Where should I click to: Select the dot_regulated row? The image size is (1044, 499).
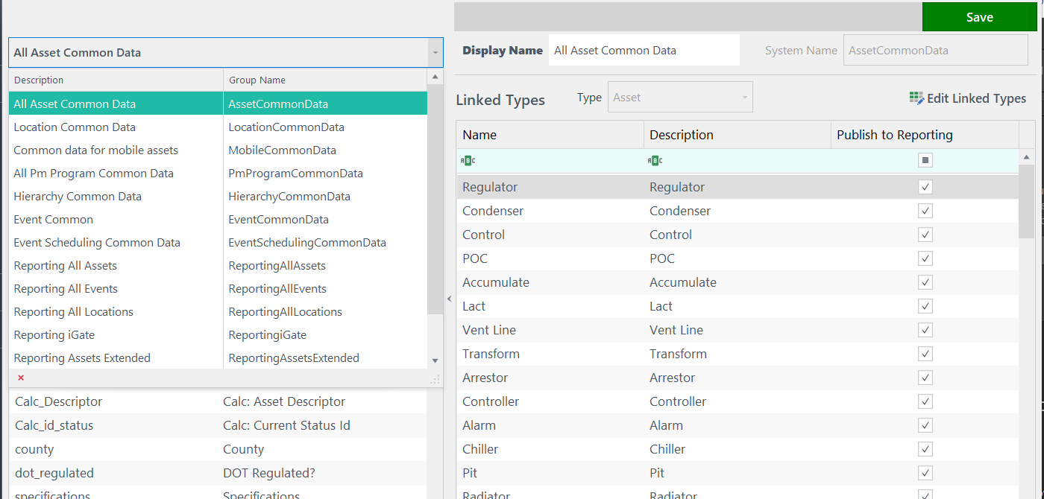(218, 473)
